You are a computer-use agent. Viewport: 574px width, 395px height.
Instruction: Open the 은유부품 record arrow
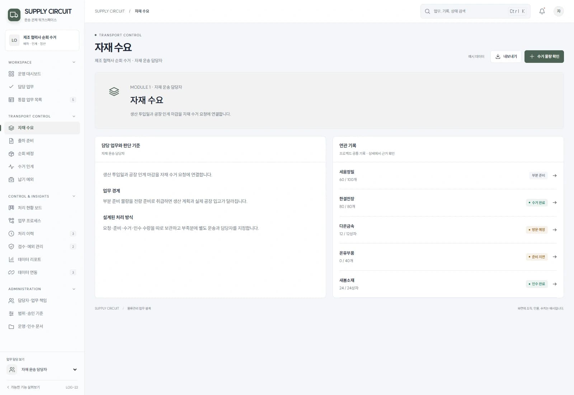(555, 257)
